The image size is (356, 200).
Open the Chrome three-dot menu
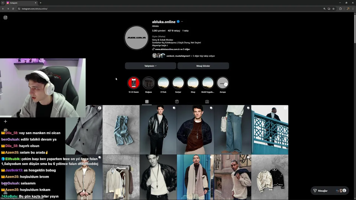(x=353, y=9)
